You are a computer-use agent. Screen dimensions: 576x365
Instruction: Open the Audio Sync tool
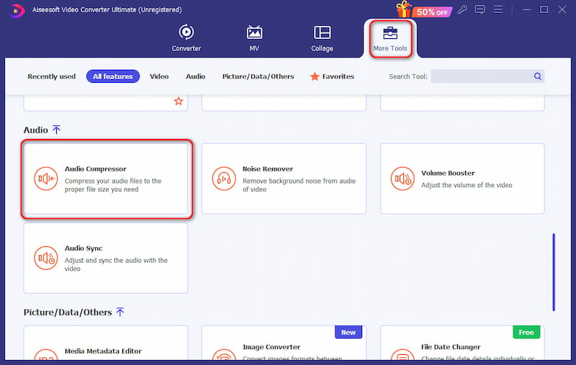(106, 258)
